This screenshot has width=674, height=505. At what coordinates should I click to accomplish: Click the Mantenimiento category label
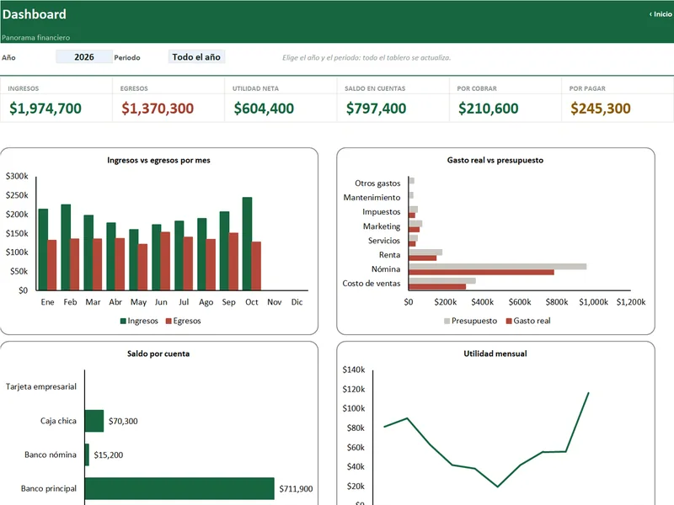tap(372, 198)
